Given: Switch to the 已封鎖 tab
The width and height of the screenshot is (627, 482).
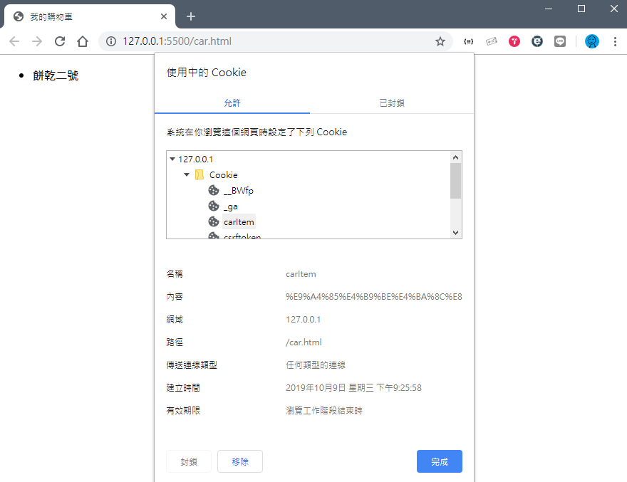Looking at the screenshot, I should tap(392, 103).
